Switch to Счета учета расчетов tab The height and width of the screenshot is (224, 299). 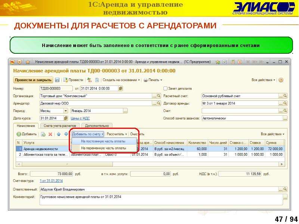pyautogui.click(x=60, y=126)
